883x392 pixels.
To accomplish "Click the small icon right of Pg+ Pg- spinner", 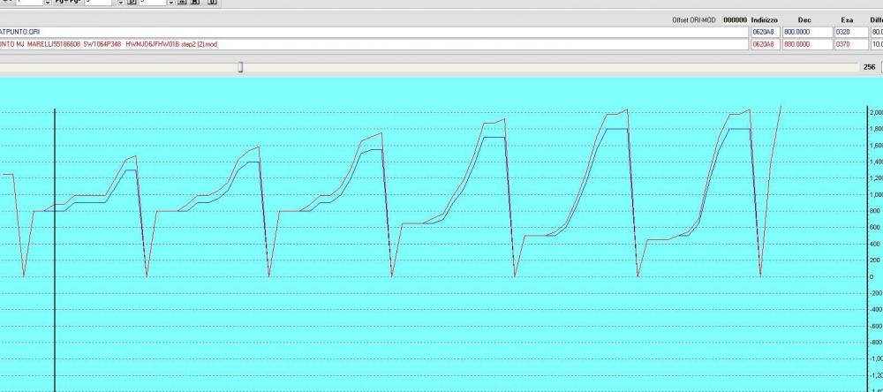I will (131, 3).
